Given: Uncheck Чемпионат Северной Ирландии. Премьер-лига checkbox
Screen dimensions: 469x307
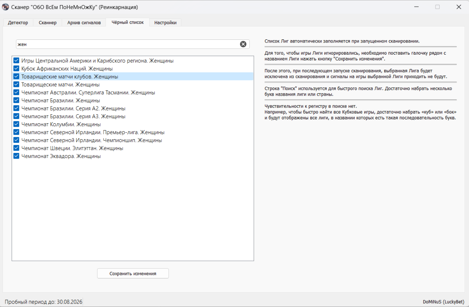Looking at the screenshot, I should (x=16, y=132).
